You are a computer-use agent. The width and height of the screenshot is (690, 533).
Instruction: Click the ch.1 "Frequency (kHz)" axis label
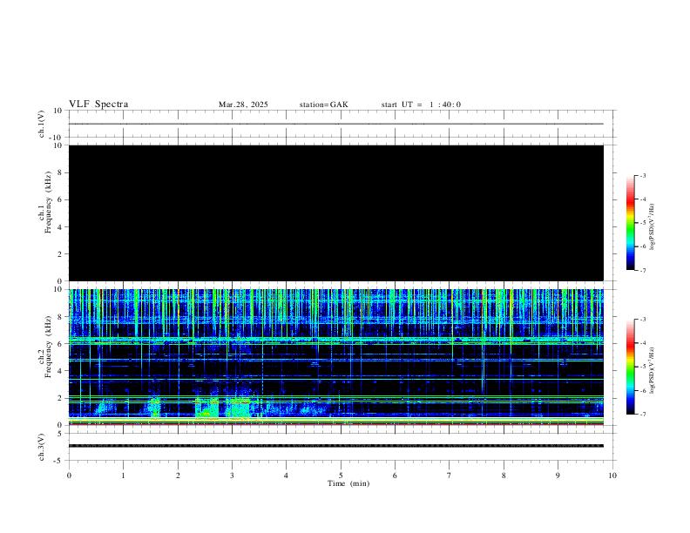click(48, 202)
